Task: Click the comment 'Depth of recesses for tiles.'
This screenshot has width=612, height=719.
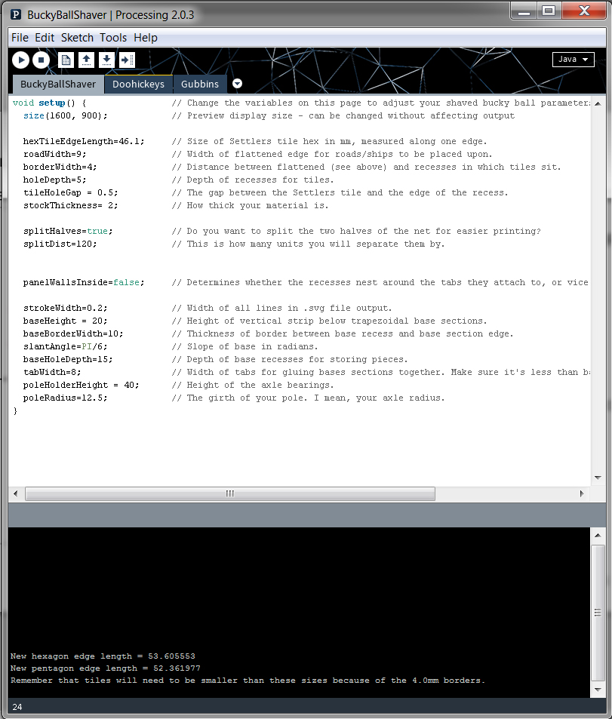Action: pos(253,180)
